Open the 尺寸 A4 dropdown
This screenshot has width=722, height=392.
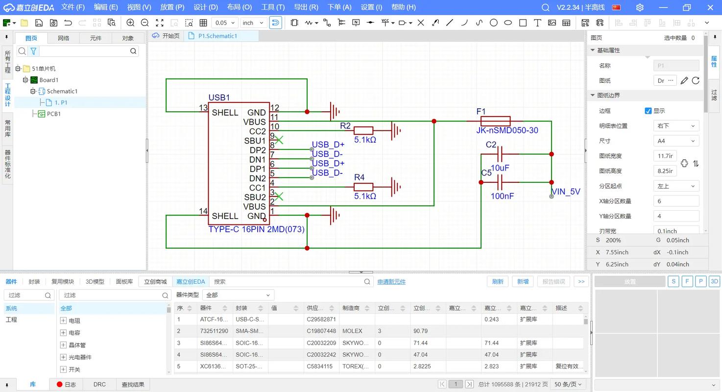[676, 141]
